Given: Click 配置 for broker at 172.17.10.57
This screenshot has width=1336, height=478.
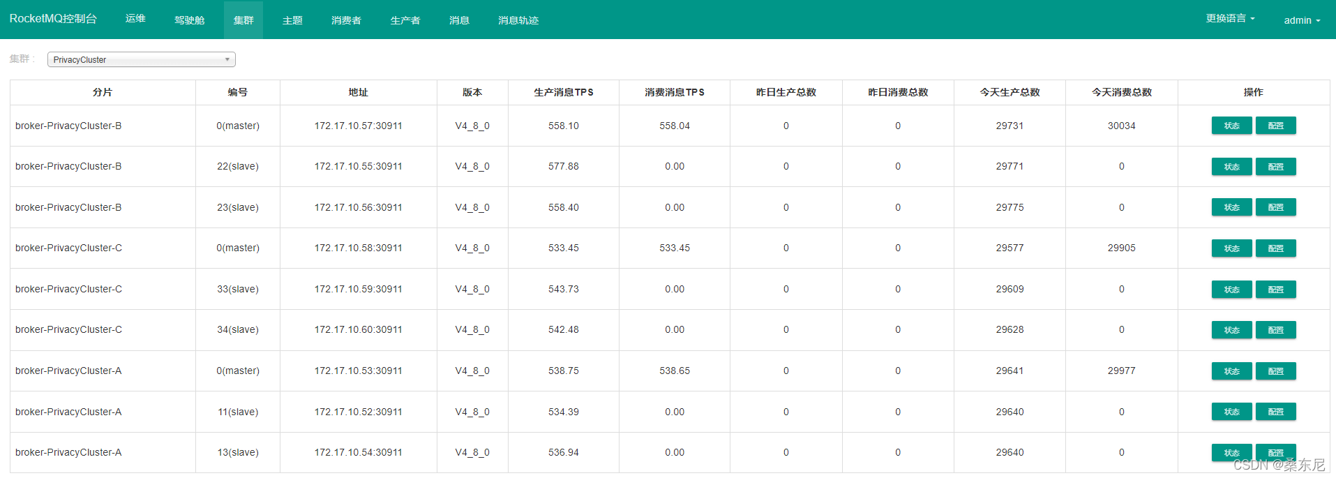Looking at the screenshot, I should pos(1275,126).
